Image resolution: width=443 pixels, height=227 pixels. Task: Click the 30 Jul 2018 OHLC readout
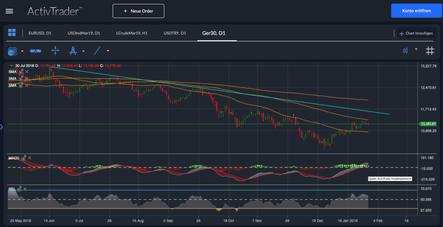point(68,65)
